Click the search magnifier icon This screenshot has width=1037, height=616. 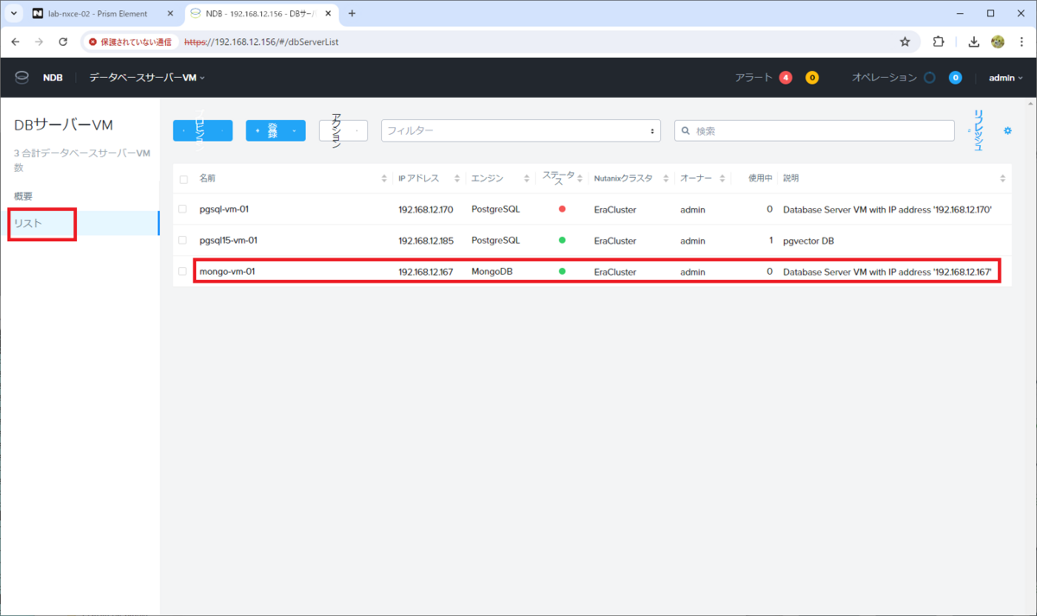click(686, 130)
